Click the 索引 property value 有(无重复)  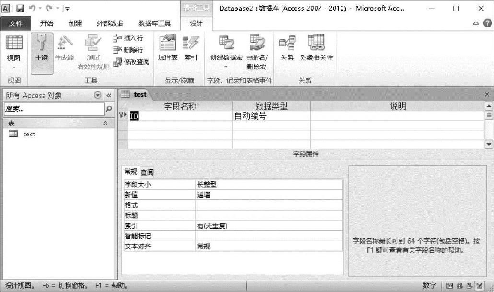point(269,226)
